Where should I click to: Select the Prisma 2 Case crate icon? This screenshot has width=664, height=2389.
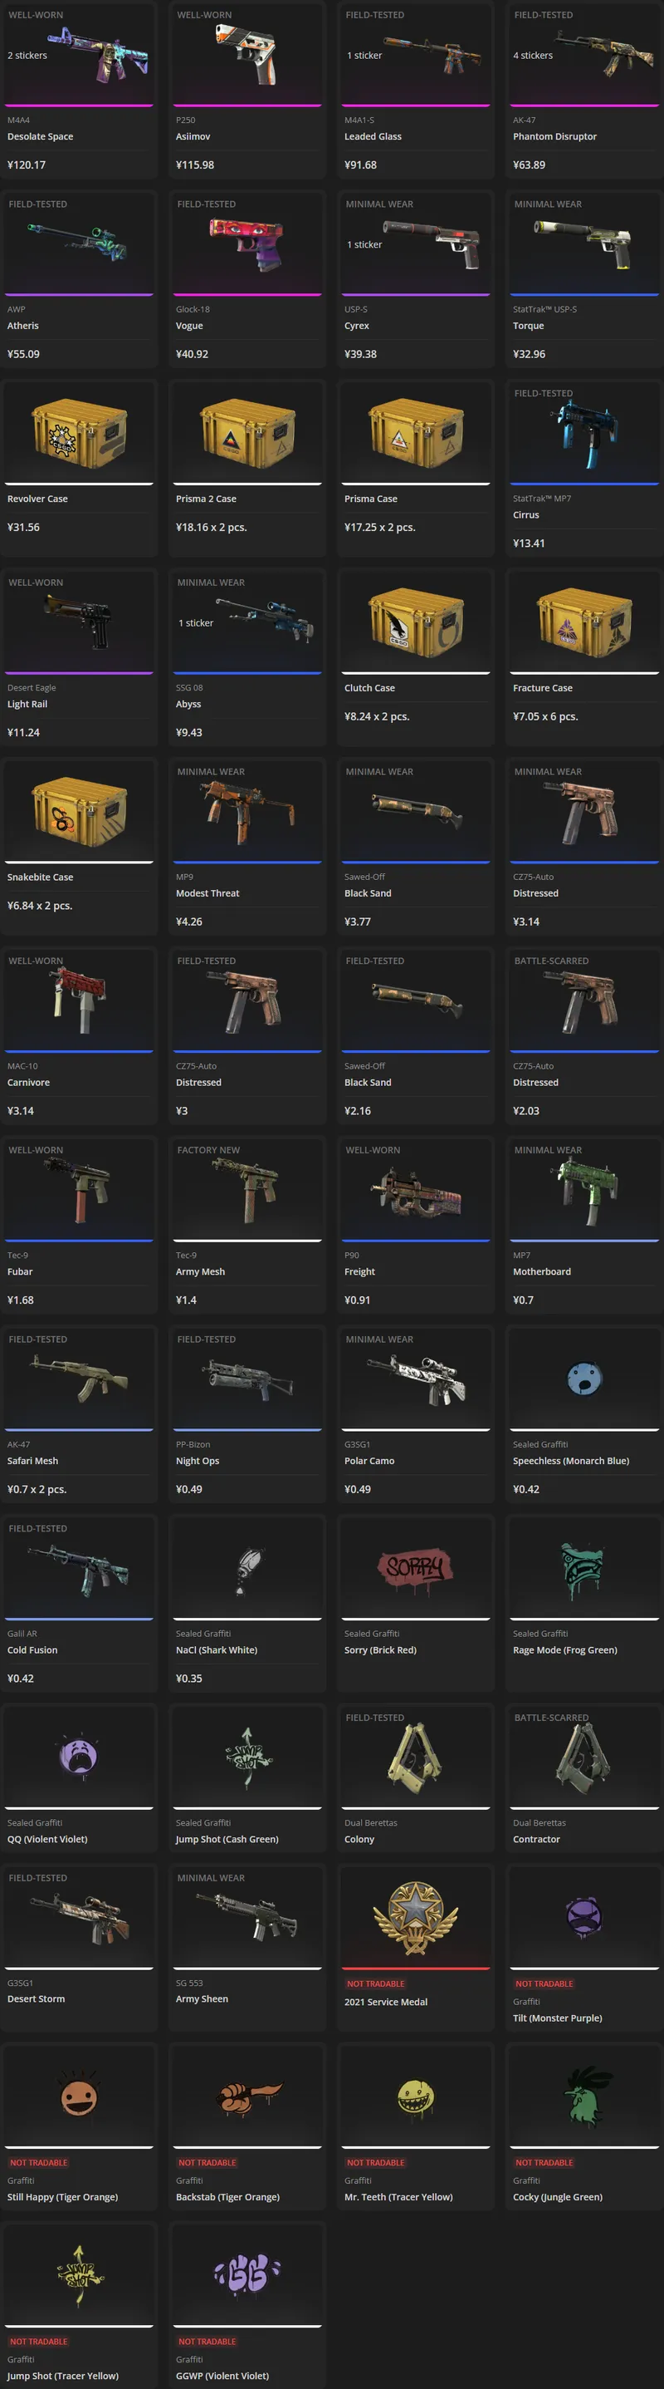(247, 433)
